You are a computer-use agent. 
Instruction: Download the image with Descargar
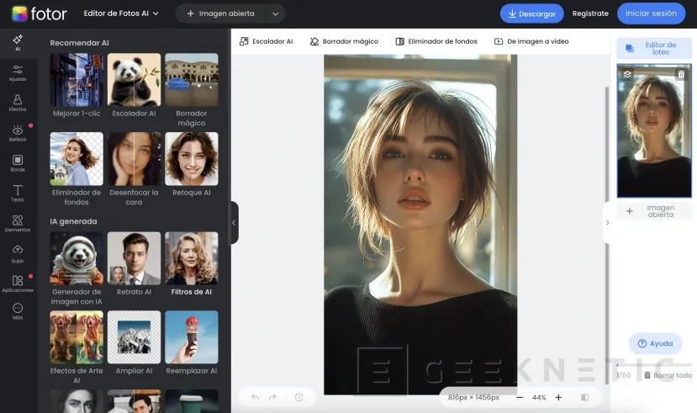pos(531,13)
